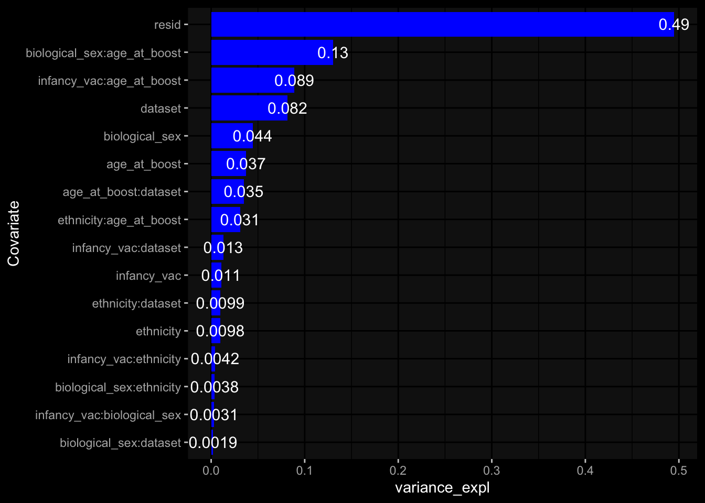
Task: Select the 'ethnicity' covariate label
Action: coord(158,331)
